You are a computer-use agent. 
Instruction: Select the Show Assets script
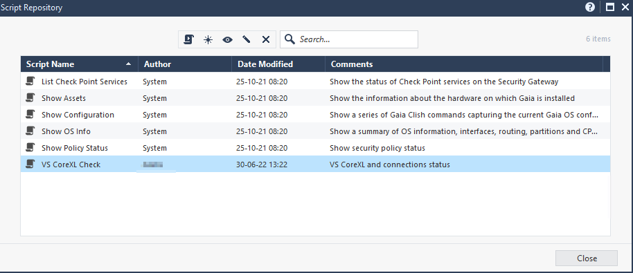[x=315, y=98]
